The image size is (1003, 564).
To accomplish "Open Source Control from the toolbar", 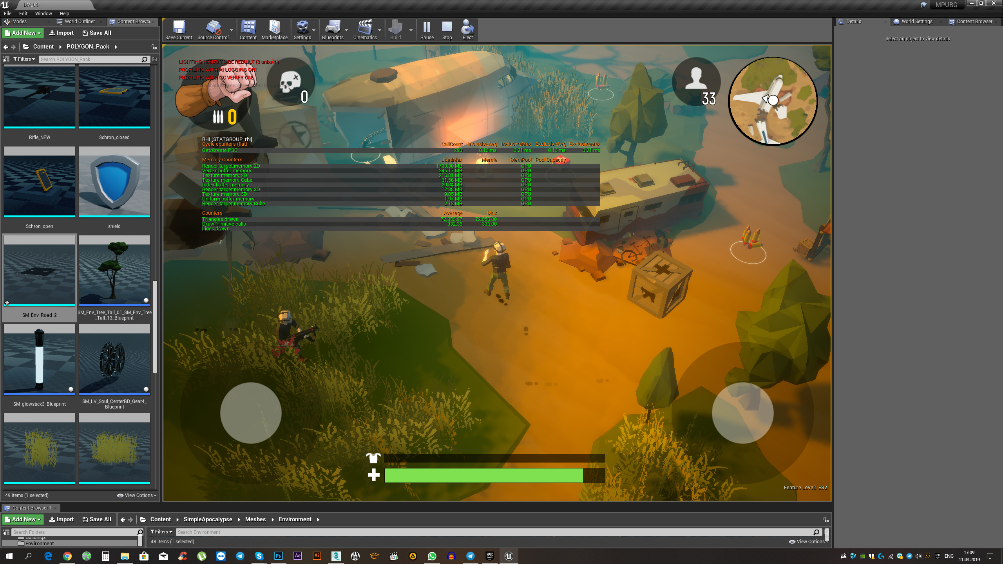I will (x=213, y=30).
